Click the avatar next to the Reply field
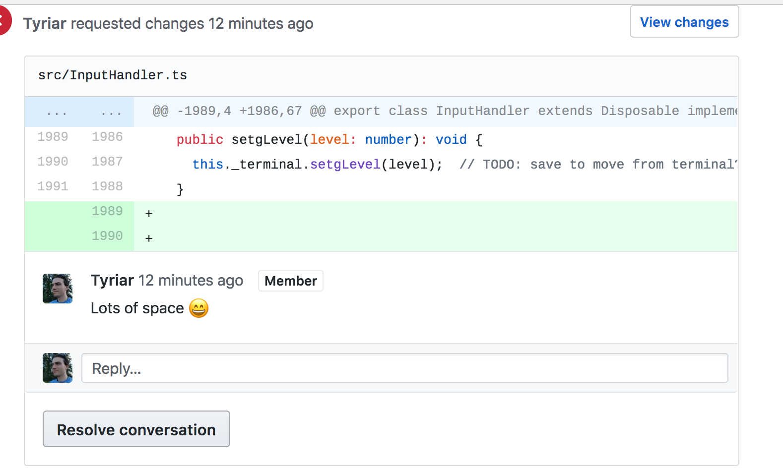The height and width of the screenshot is (472, 783). (x=58, y=368)
